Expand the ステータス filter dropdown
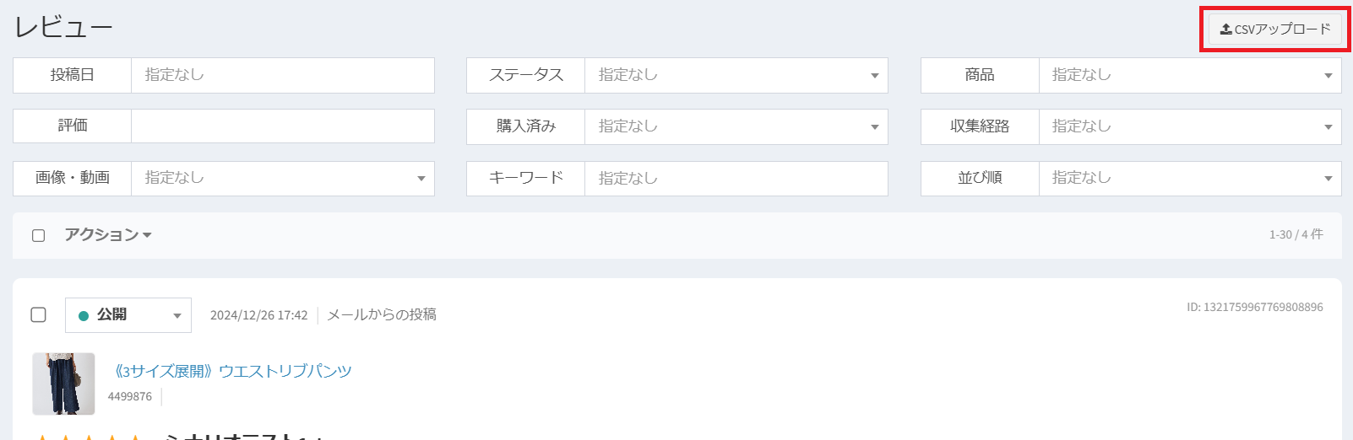 click(x=736, y=75)
